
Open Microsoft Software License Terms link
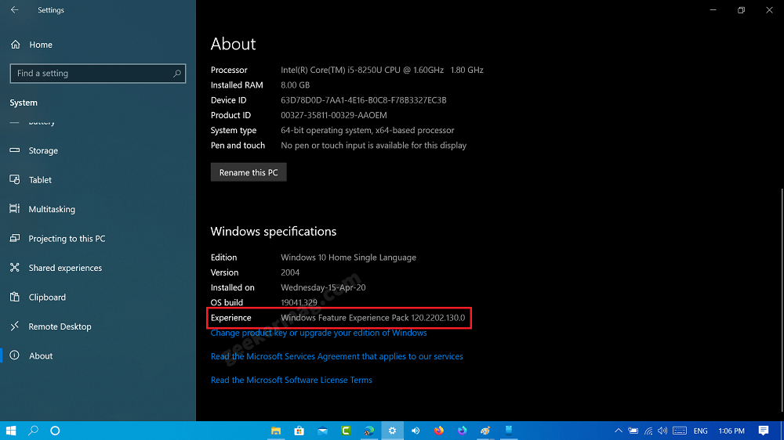pyautogui.click(x=291, y=380)
